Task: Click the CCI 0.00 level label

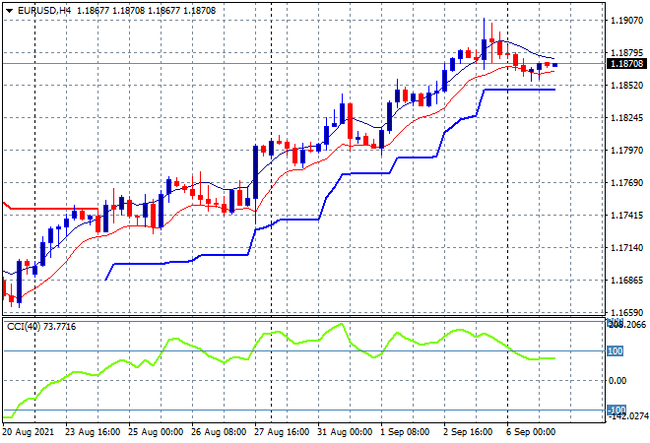Action: (617, 380)
